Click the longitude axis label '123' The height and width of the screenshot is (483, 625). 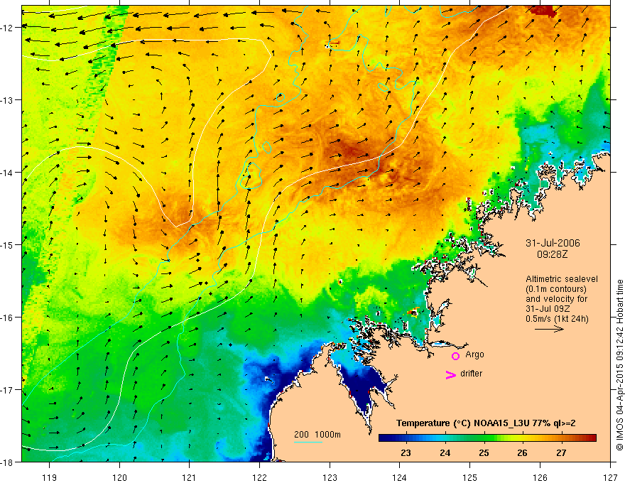(330, 477)
